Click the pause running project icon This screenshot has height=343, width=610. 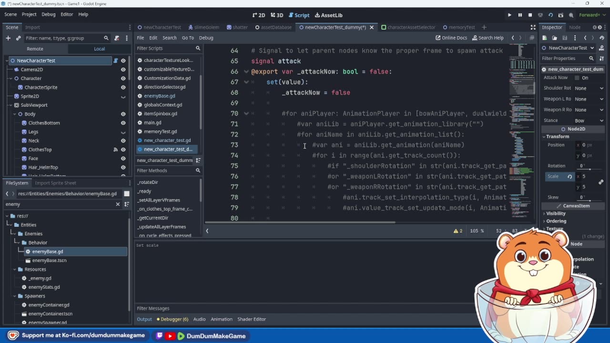point(520,15)
